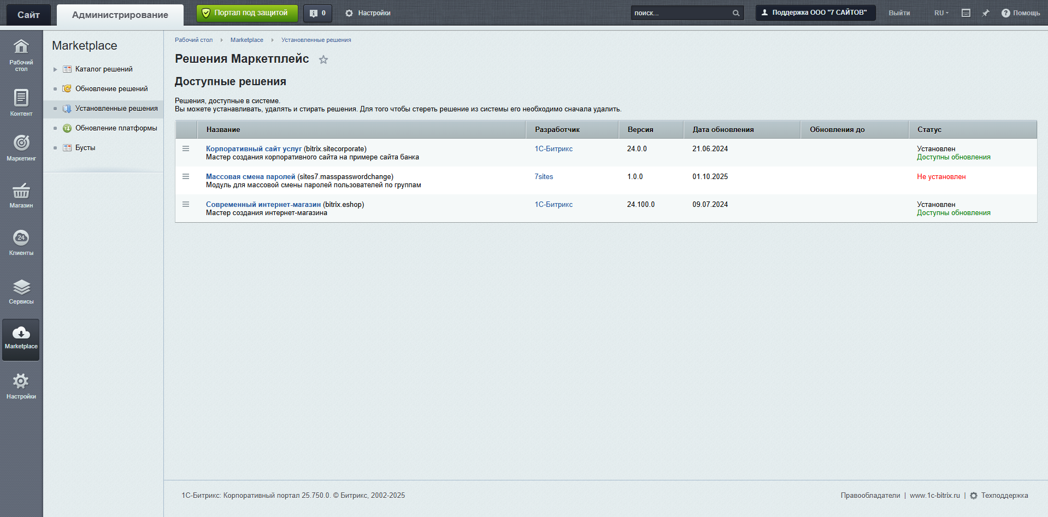Open row menu for Корпоративный сайт услуг
The image size is (1048, 517).
pos(186,148)
